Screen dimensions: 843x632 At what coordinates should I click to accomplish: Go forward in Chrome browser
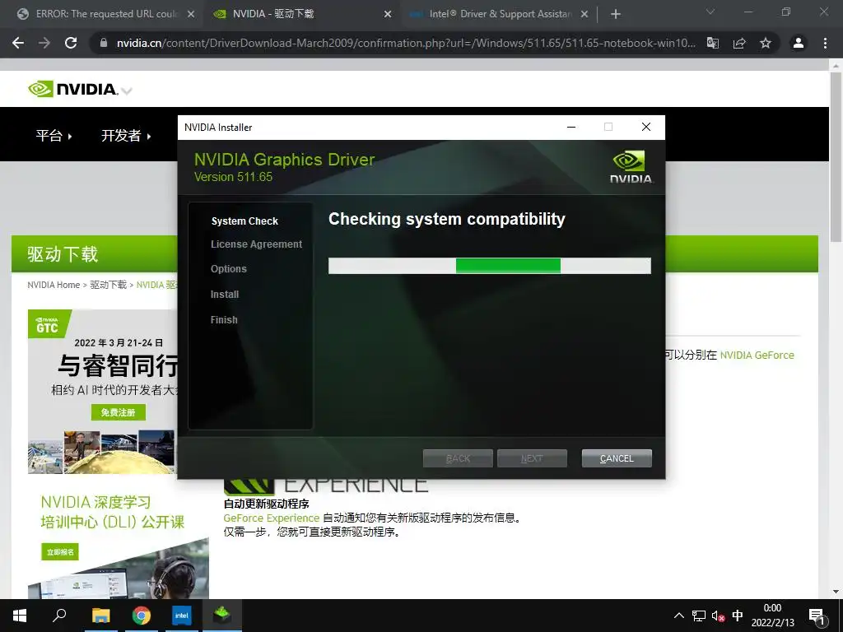(44, 43)
